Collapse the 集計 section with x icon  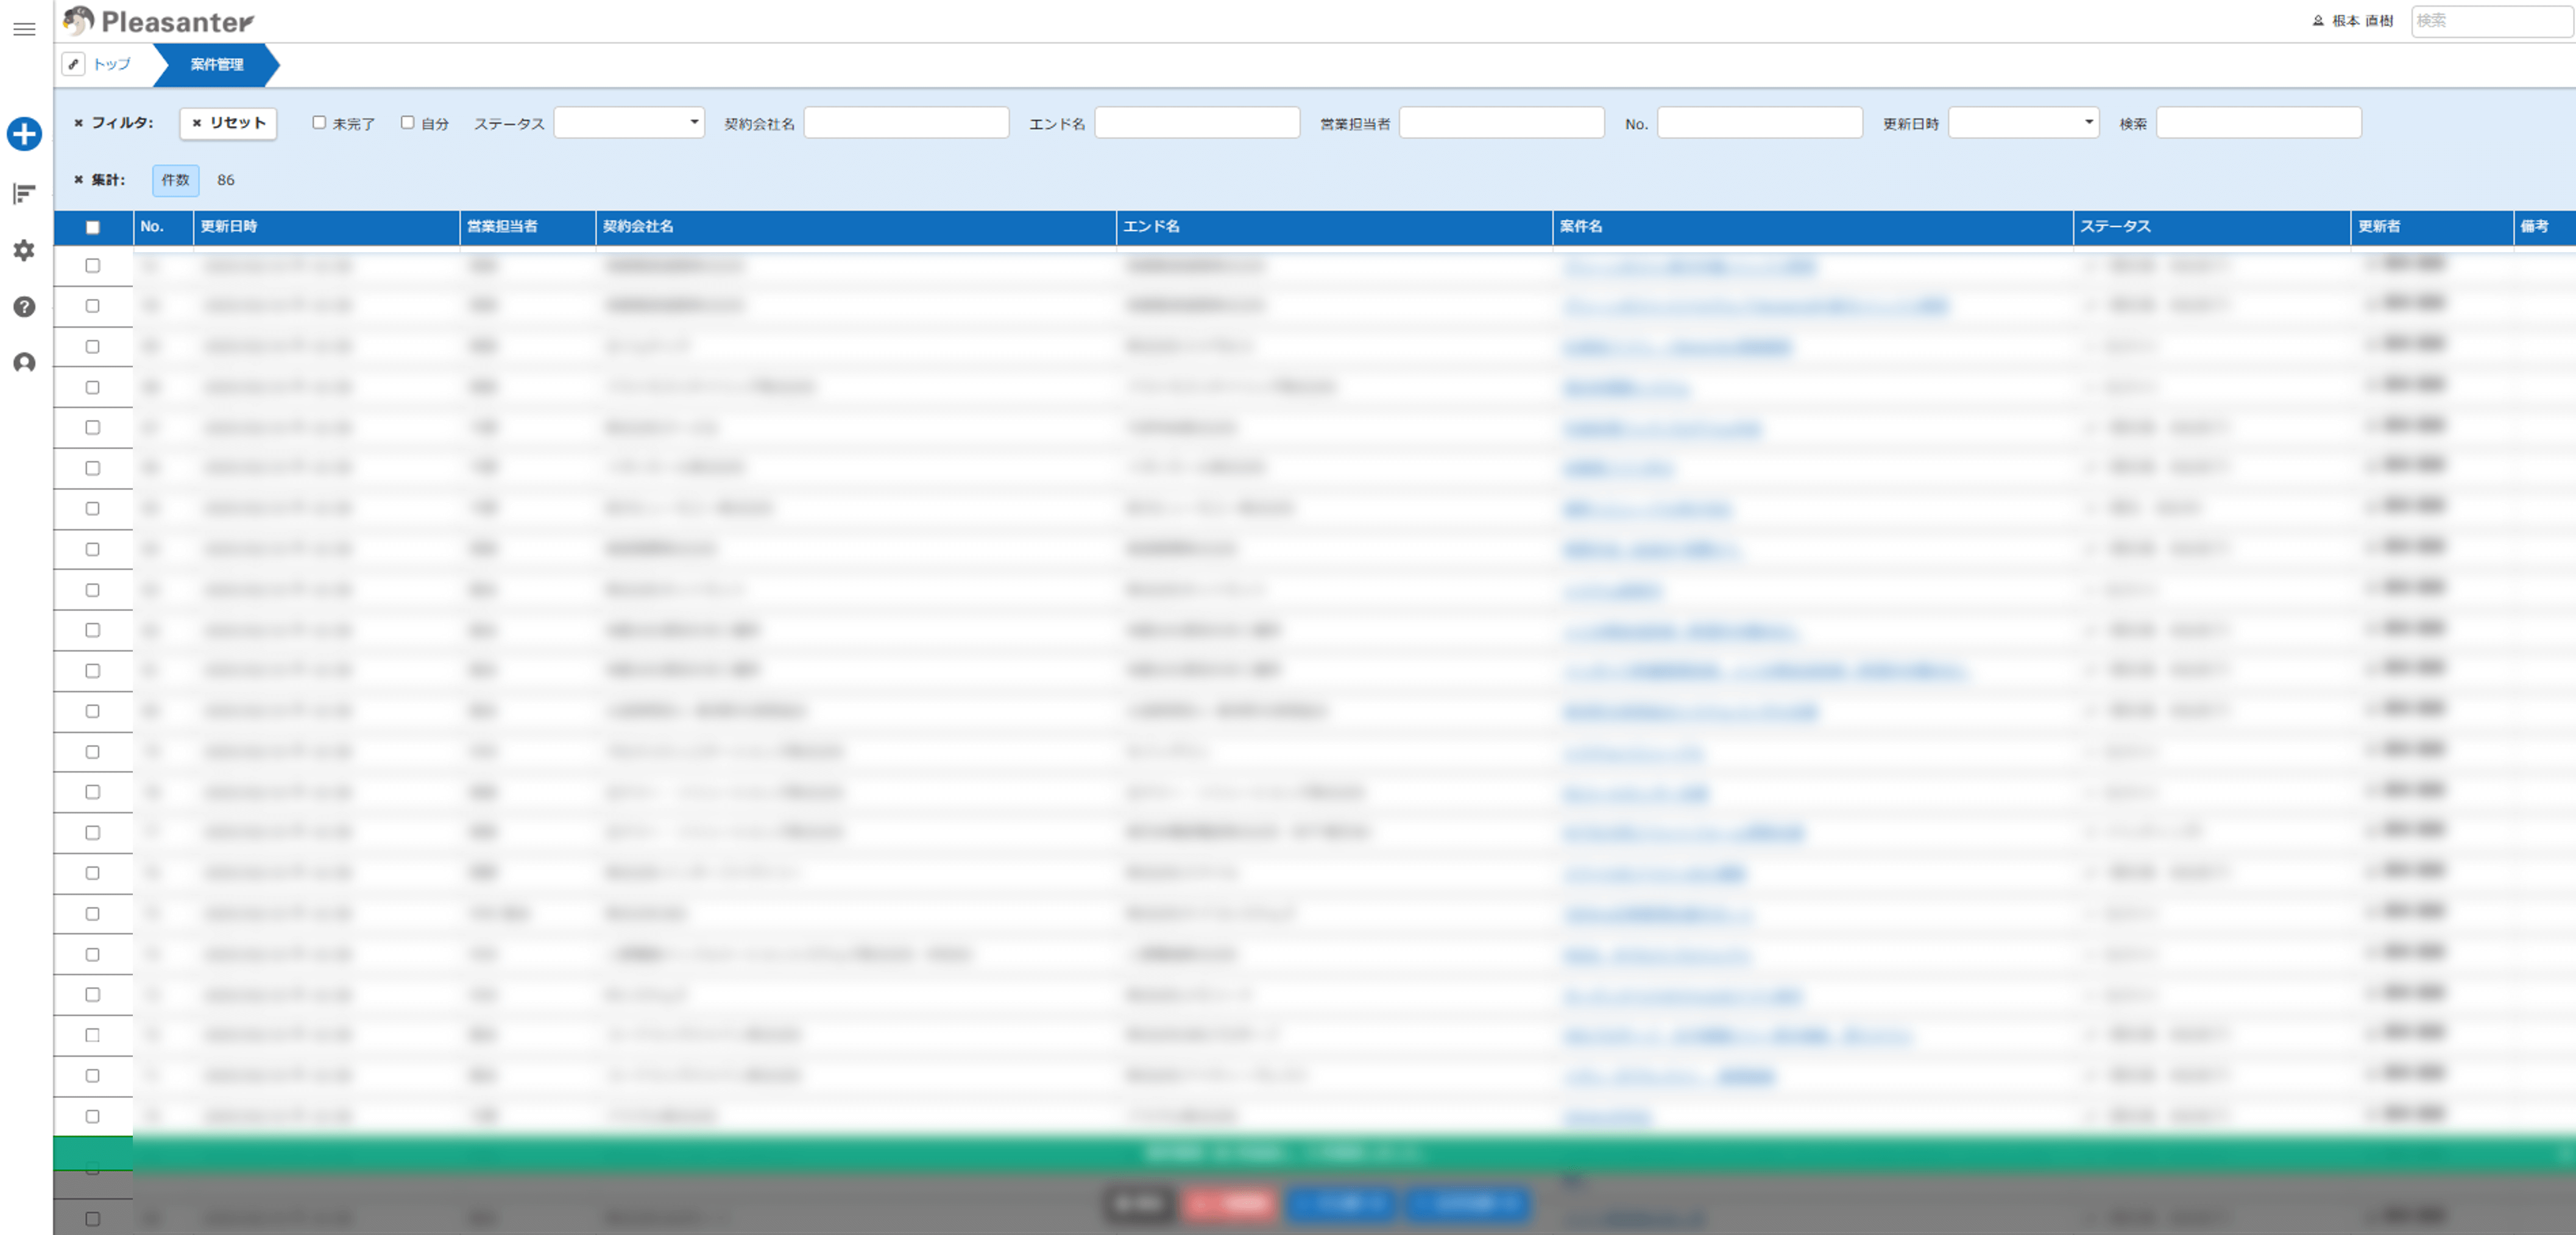78,180
